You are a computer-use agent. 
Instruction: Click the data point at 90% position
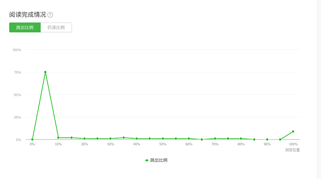(x=267, y=140)
